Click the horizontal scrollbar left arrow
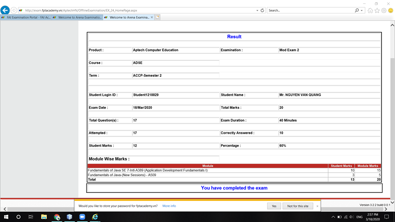 (5, 209)
